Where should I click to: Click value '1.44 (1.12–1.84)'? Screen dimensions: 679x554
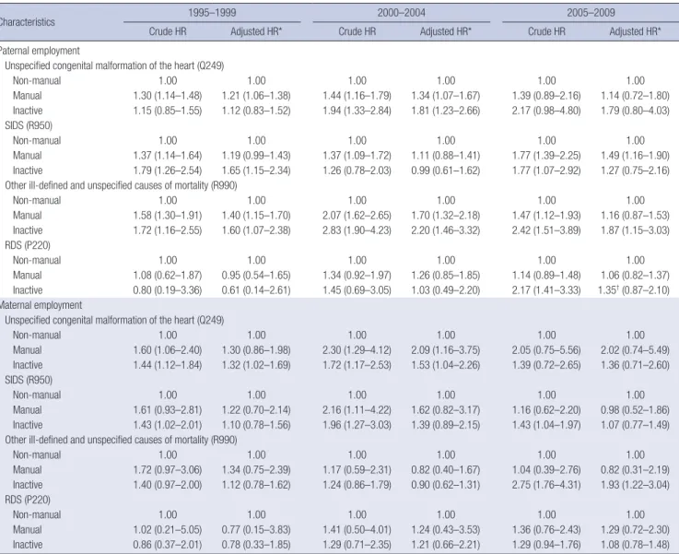pos(168,365)
